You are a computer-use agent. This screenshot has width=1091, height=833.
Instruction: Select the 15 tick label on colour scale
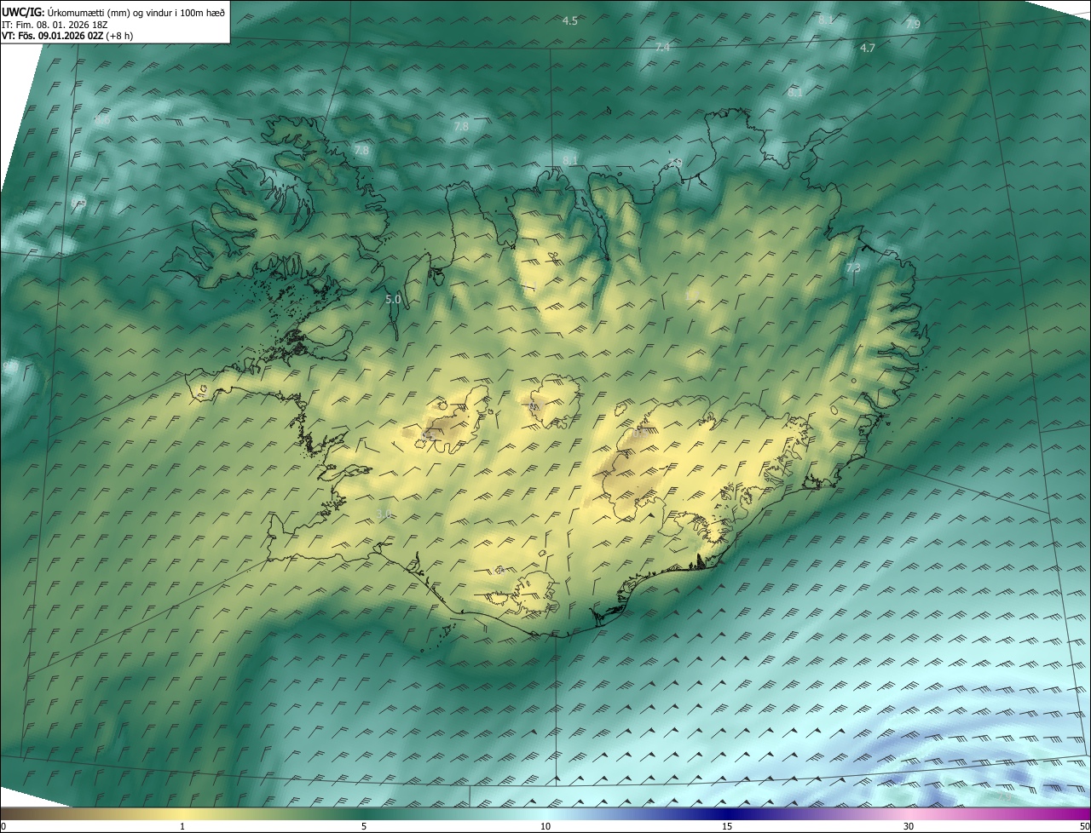[x=727, y=826]
